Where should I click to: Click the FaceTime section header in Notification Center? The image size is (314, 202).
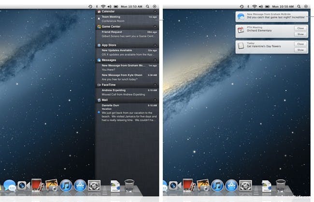[128, 85]
